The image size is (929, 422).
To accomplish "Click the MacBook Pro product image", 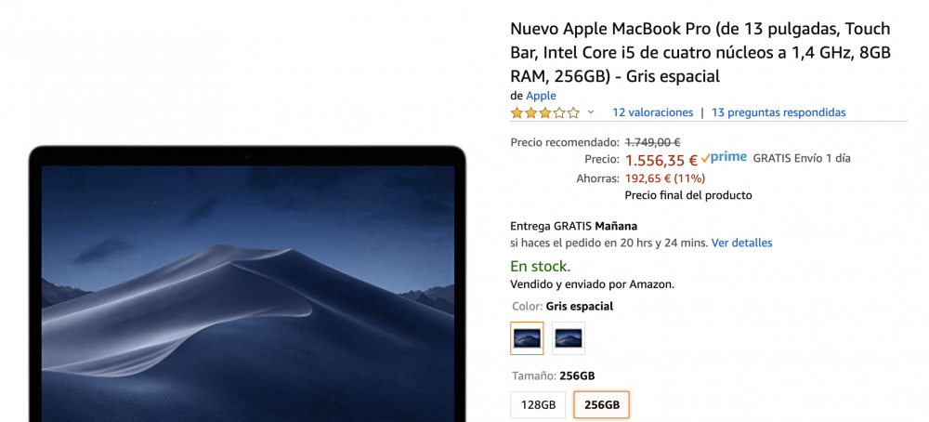I will pos(247,284).
